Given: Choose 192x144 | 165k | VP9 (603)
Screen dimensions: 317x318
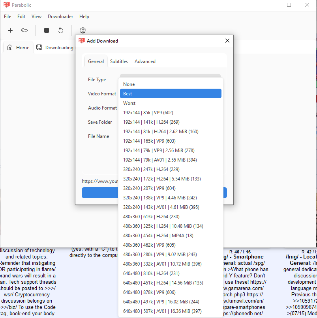Looking at the screenshot, I should (x=171, y=141).
